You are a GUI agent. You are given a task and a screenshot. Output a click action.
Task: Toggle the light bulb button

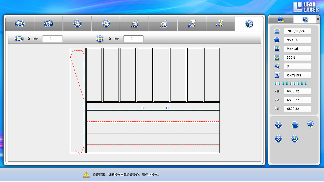[310, 124]
